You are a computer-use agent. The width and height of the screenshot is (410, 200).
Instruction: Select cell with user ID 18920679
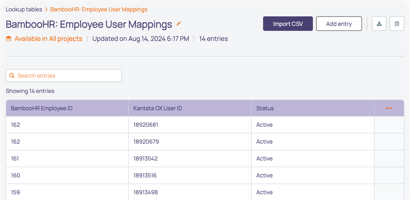click(190, 142)
